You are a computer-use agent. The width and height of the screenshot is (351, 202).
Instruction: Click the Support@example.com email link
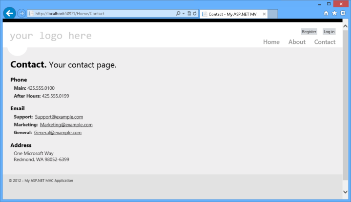point(59,117)
